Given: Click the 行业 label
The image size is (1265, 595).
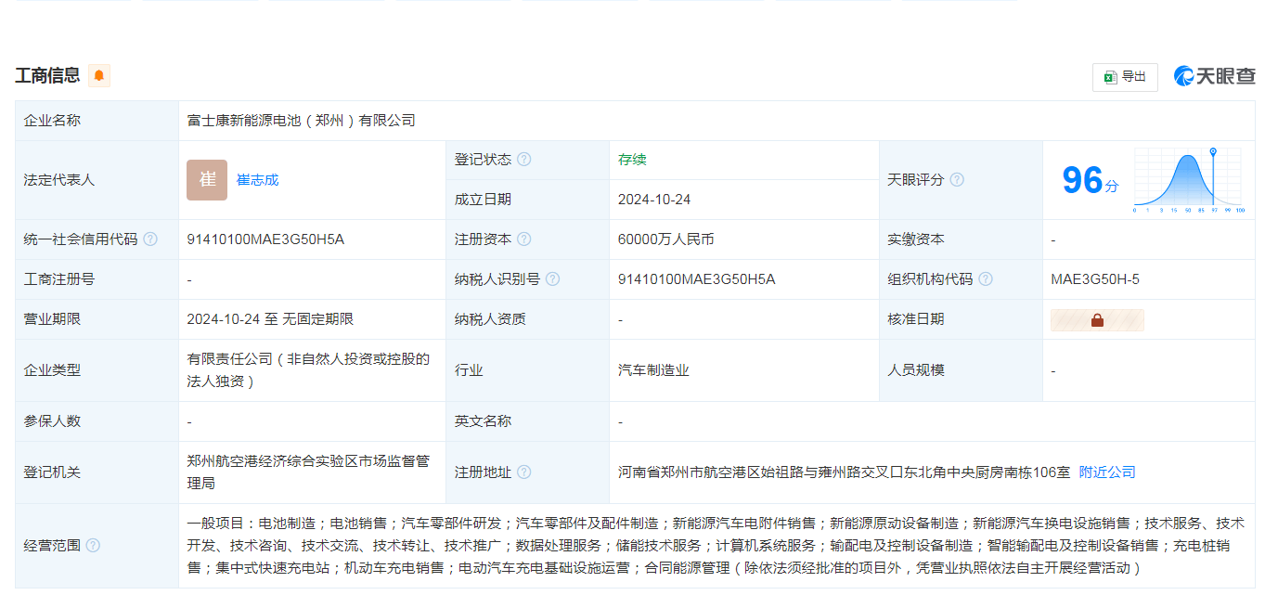Looking at the screenshot, I should click(469, 370).
